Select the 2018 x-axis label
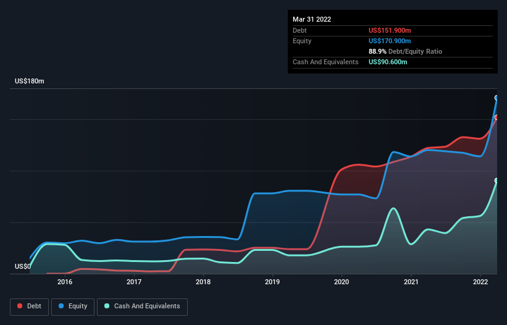The width and height of the screenshot is (507, 325). (203, 282)
